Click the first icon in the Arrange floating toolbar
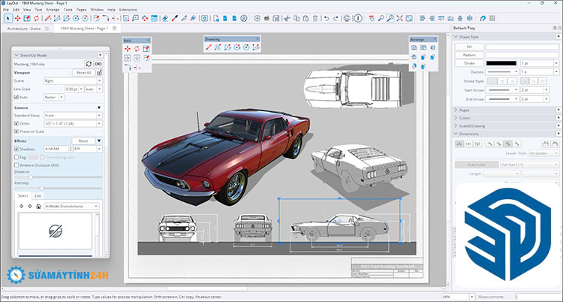The height and width of the screenshot is (302, 563). click(414, 47)
